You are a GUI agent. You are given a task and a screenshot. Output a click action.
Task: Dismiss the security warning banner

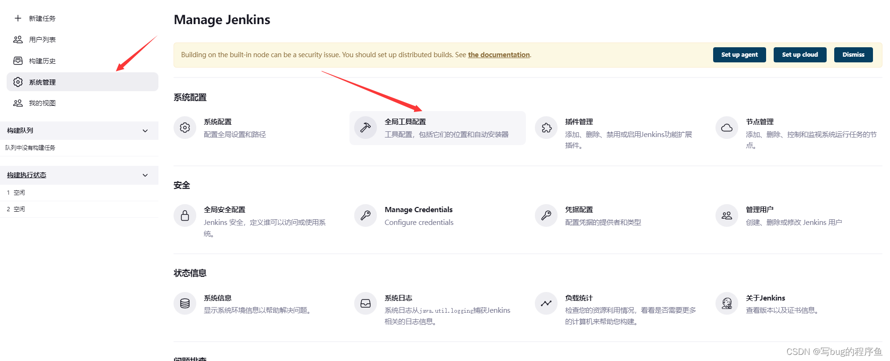(x=853, y=55)
